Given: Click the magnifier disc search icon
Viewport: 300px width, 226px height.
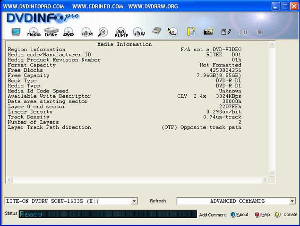Looking at the screenshot, I should click(x=103, y=32).
